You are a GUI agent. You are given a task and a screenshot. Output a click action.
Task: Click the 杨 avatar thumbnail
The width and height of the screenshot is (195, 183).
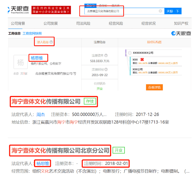pos(21,62)
